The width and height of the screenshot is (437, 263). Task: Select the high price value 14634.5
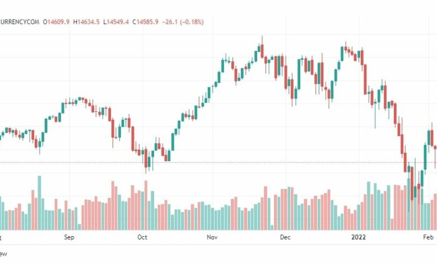[89, 22]
